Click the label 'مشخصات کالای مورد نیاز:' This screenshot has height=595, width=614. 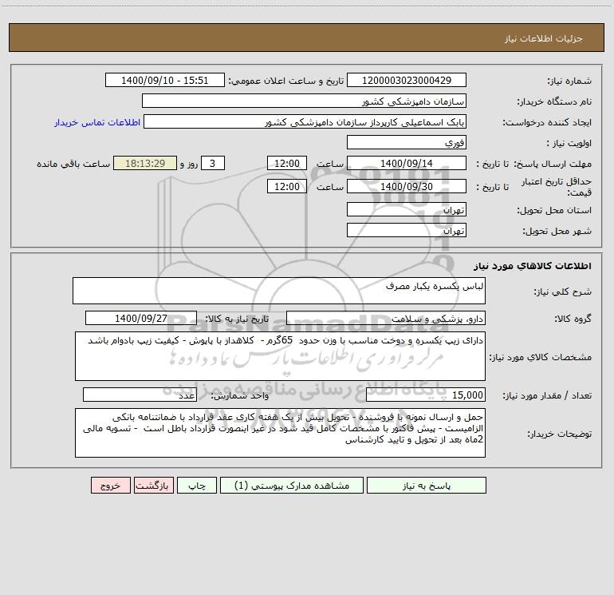click(541, 357)
